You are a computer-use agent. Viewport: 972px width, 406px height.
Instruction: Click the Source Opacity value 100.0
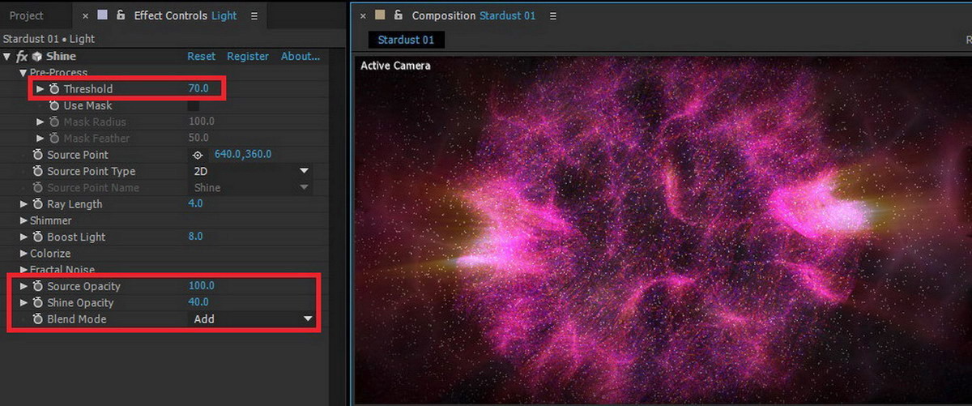(x=202, y=286)
